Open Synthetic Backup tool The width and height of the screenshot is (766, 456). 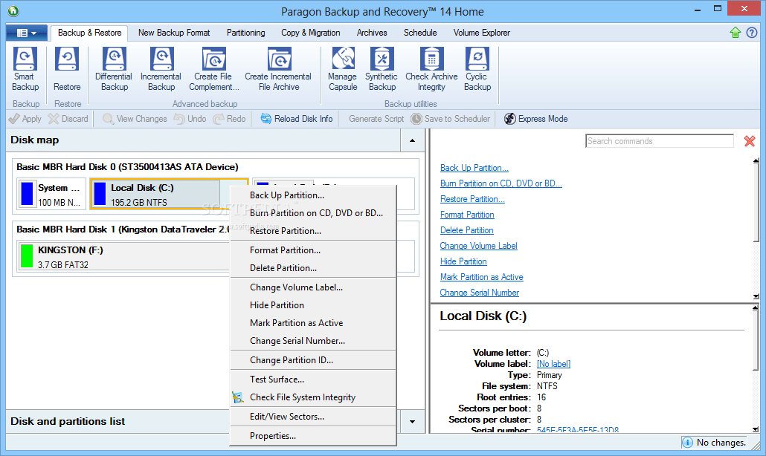[x=382, y=69]
